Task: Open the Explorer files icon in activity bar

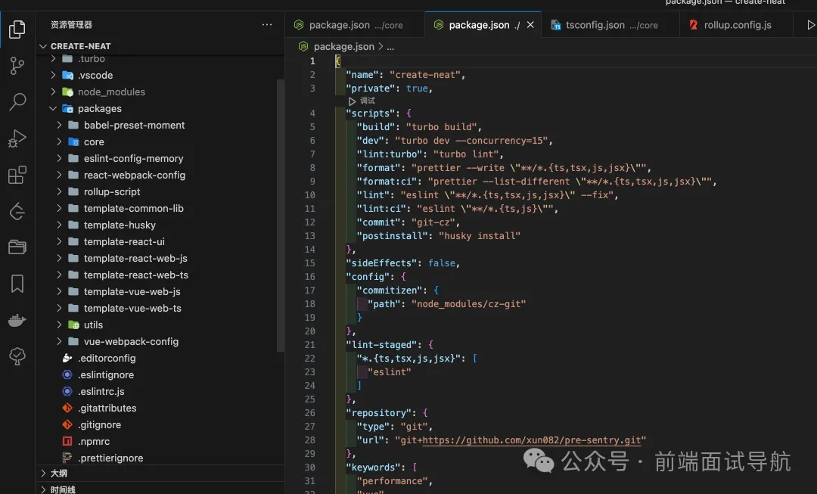Action: click(17, 30)
